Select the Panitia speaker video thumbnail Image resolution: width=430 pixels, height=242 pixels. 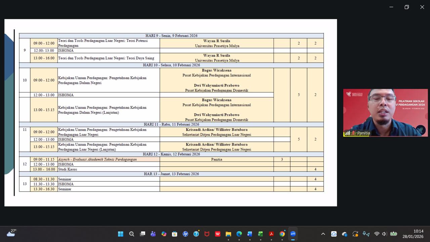coord(385,113)
